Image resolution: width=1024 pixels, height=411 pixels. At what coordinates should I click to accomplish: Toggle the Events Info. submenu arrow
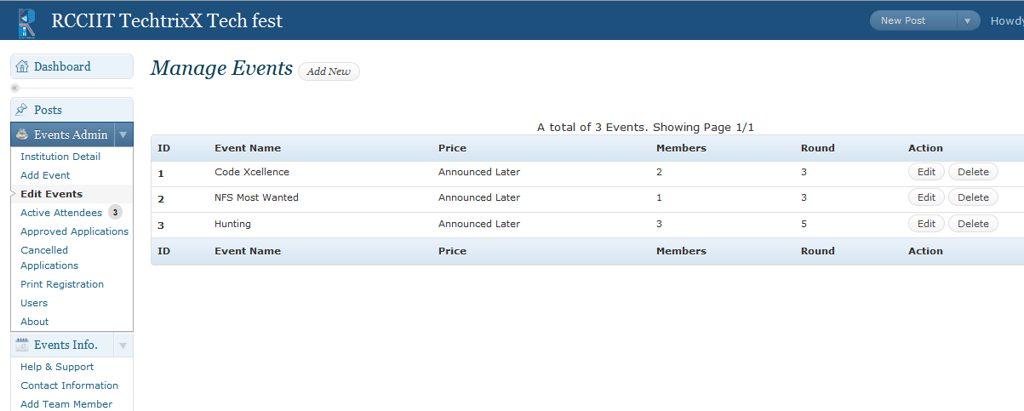click(123, 345)
